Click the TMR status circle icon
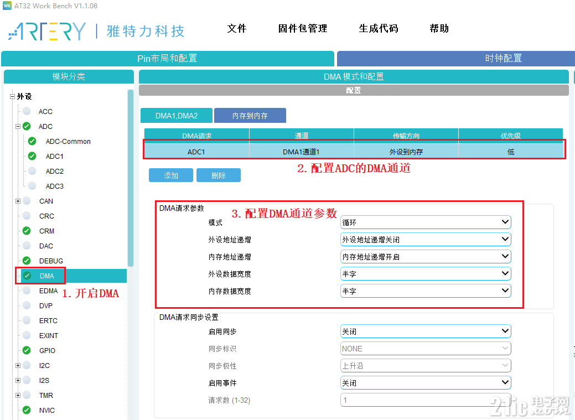Screen dimensions: 575x420 click(x=27, y=395)
